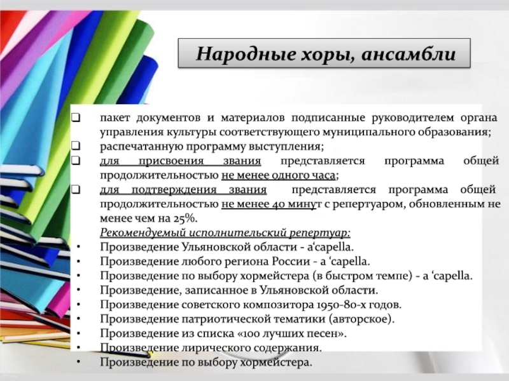Tick the checkbox bullet beside 'для подтверждения звания'

[x=76, y=189]
